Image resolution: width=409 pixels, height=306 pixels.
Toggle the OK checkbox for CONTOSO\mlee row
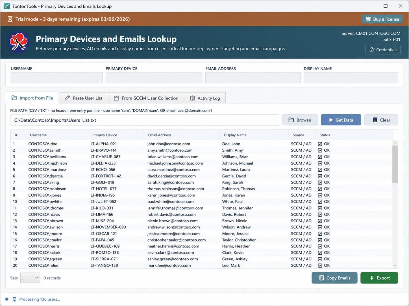click(x=320, y=265)
